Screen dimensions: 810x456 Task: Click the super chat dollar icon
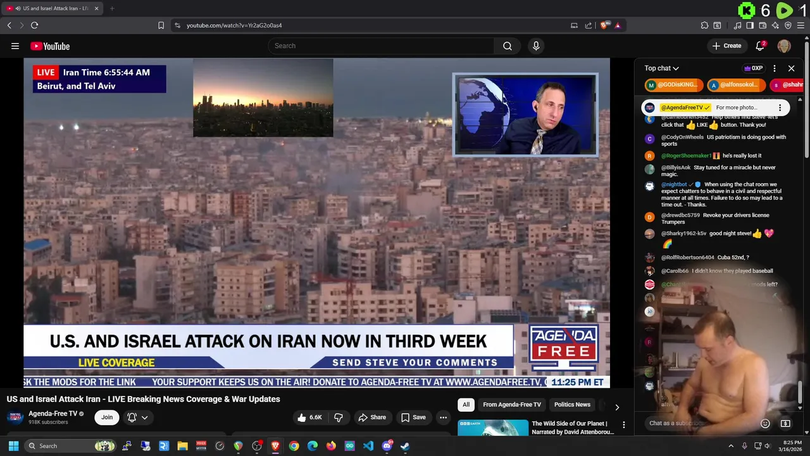pos(785,423)
